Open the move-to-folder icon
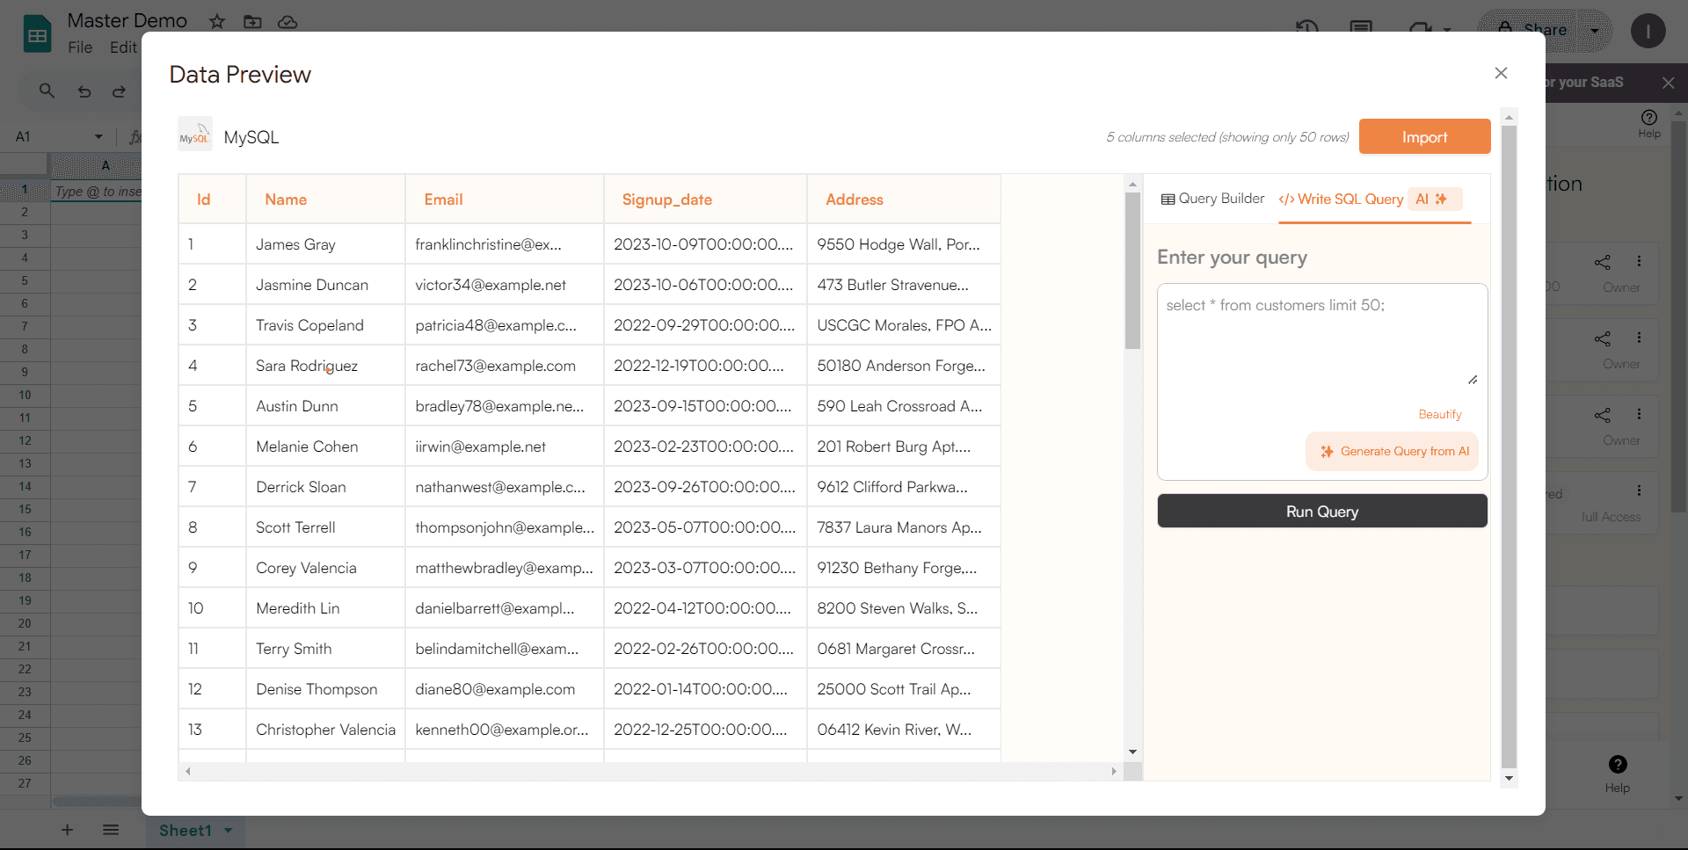Viewport: 1688px width, 850px height. point(252,21)
